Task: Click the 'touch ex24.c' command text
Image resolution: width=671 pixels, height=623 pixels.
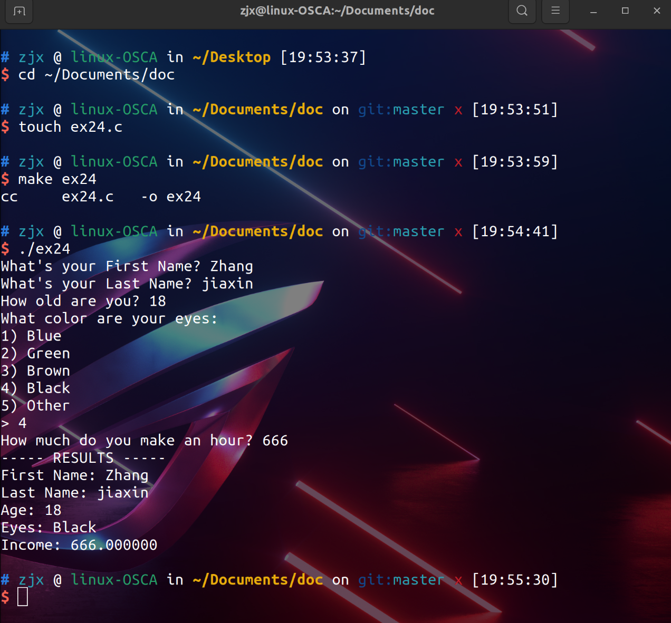Action: tap(70, 127)
